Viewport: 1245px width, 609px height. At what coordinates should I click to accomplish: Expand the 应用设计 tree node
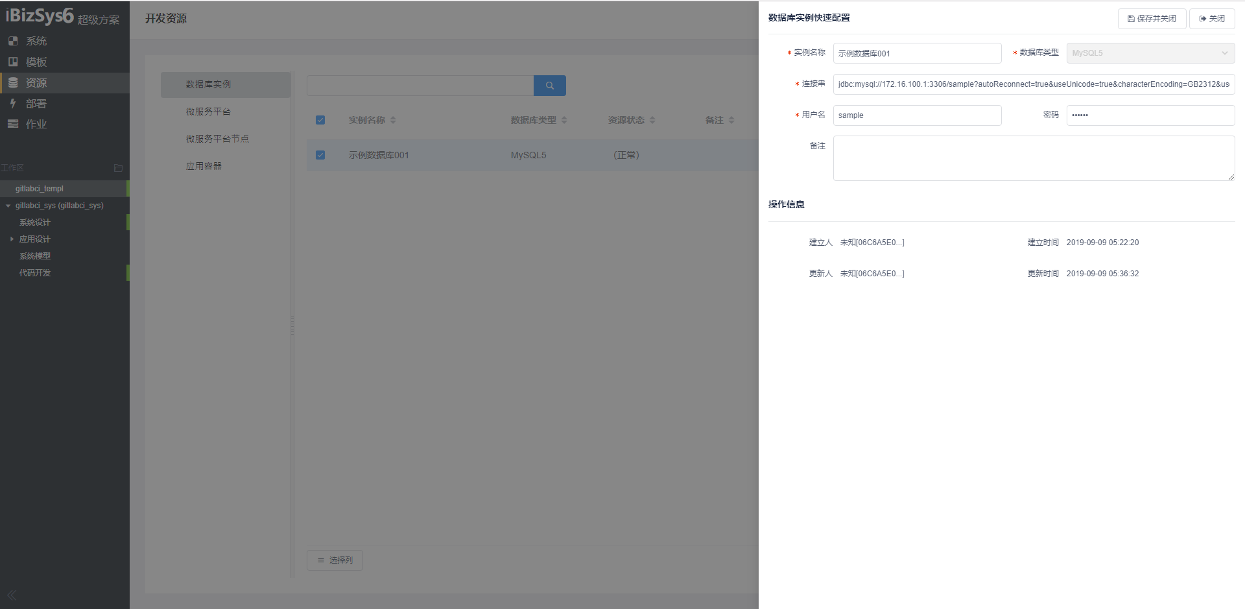[x=12, y=239]
